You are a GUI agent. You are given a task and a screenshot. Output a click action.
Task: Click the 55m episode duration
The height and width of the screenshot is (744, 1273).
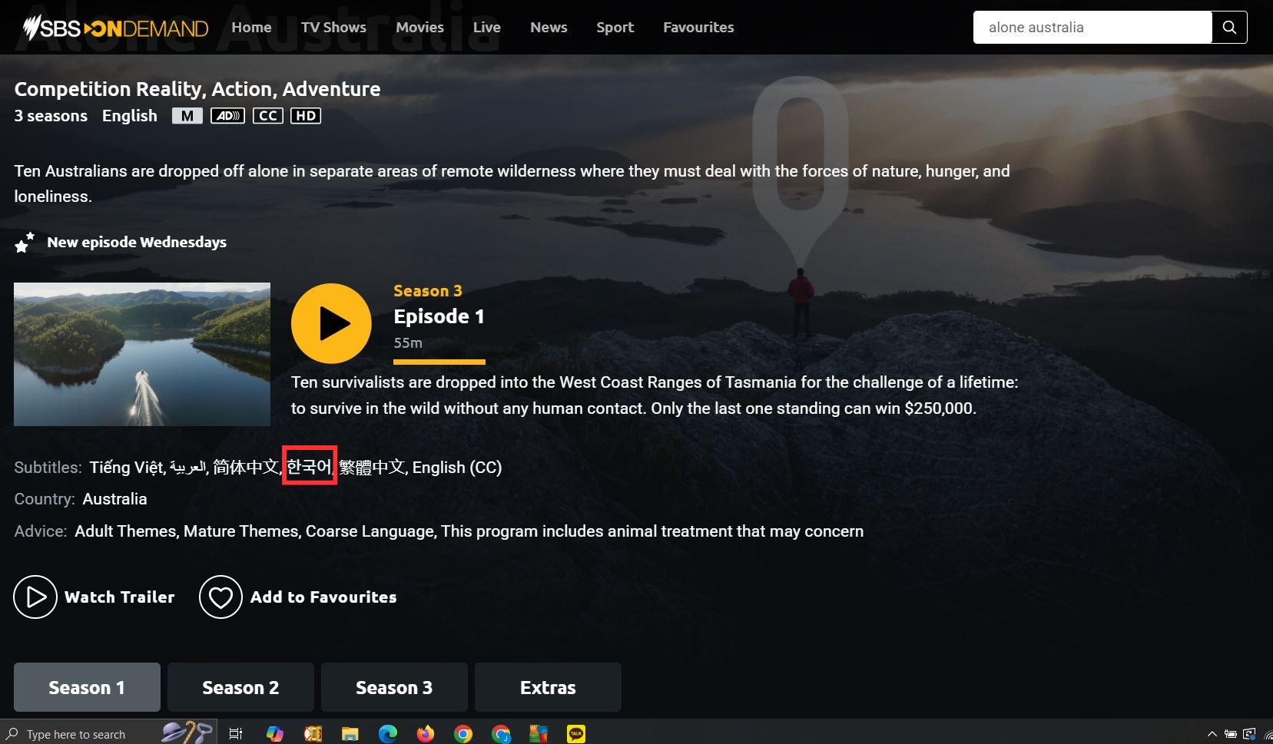tap(408, 343)
